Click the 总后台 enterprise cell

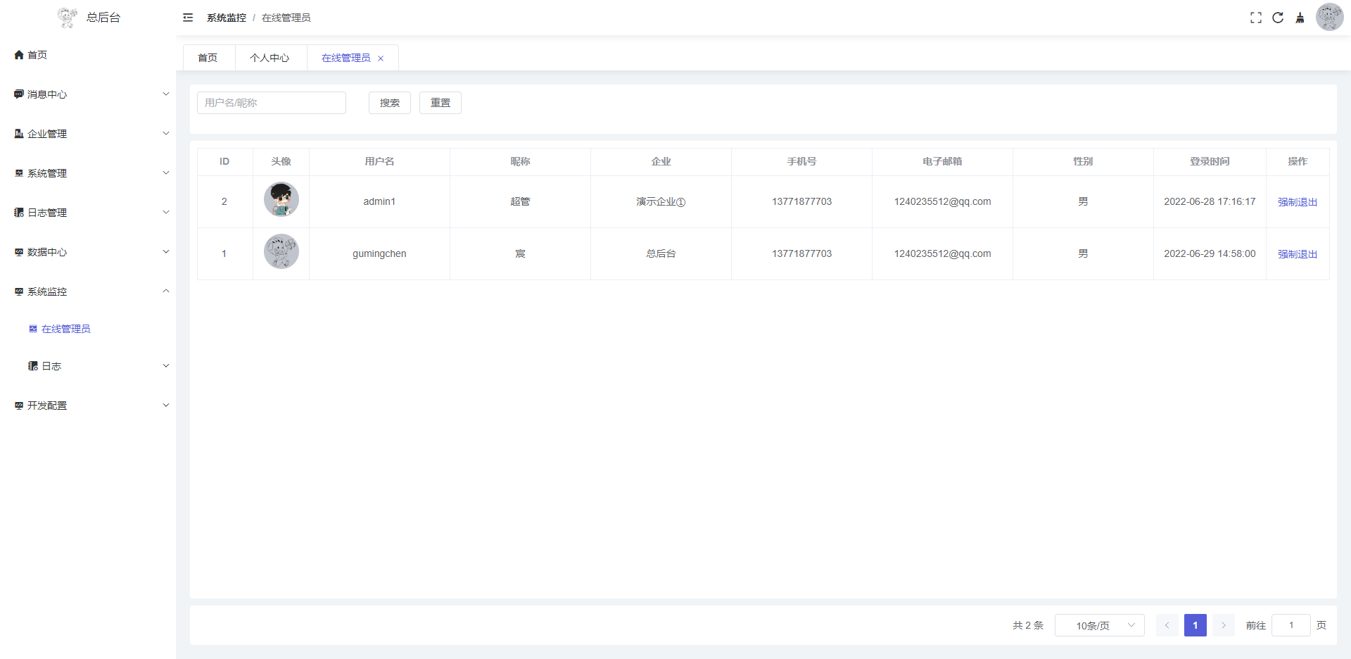661,253
